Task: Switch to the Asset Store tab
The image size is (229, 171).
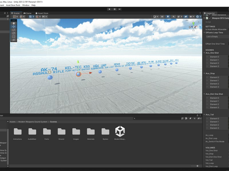Action: [x=42, y=13]
